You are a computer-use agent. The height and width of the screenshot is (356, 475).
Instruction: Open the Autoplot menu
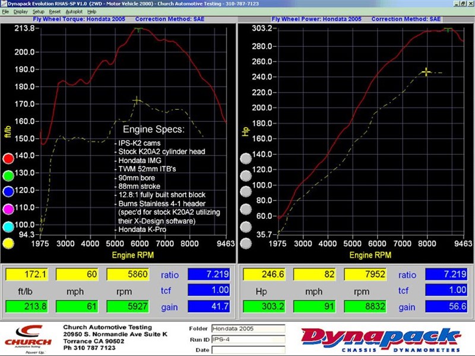click(x=74, y=11)
